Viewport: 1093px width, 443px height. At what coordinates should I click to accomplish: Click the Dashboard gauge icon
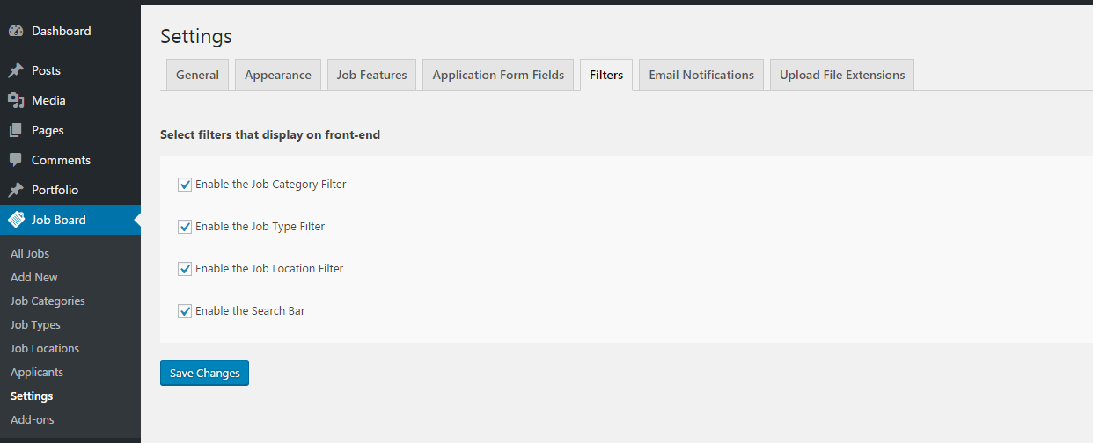16,31
